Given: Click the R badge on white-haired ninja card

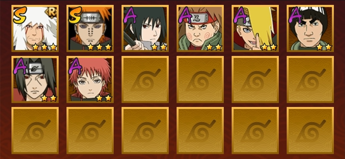Looking at the screenshot, I should [x=51, y=13].
